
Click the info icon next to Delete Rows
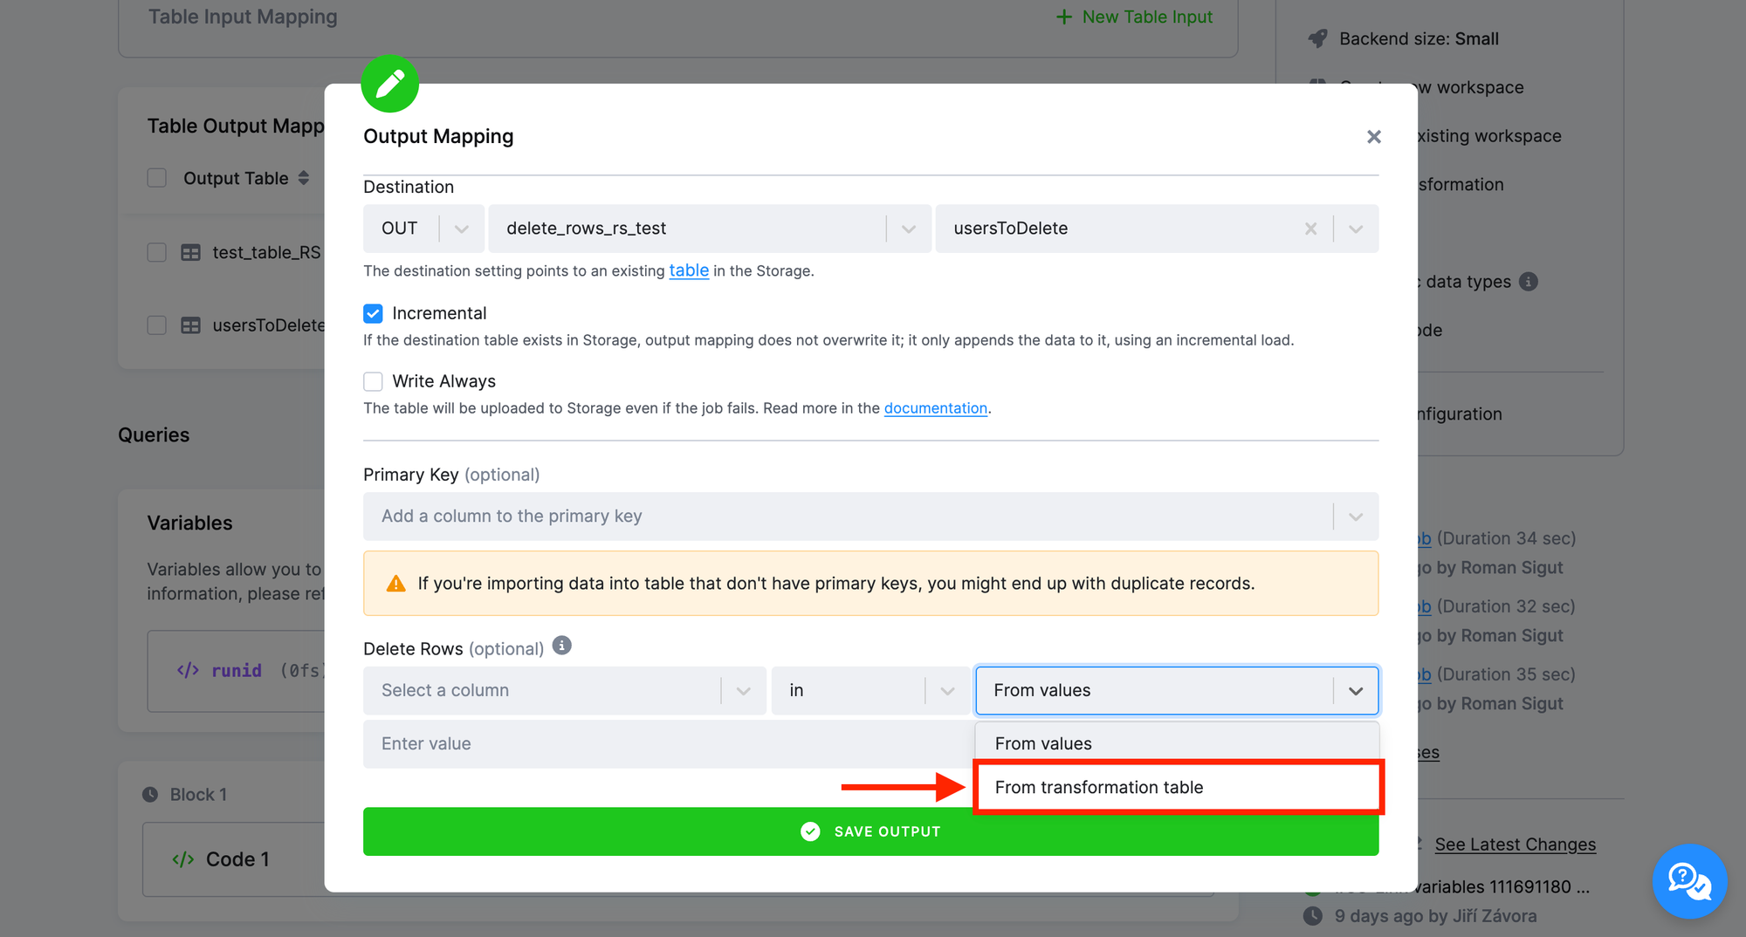click(x=562, y=646)
